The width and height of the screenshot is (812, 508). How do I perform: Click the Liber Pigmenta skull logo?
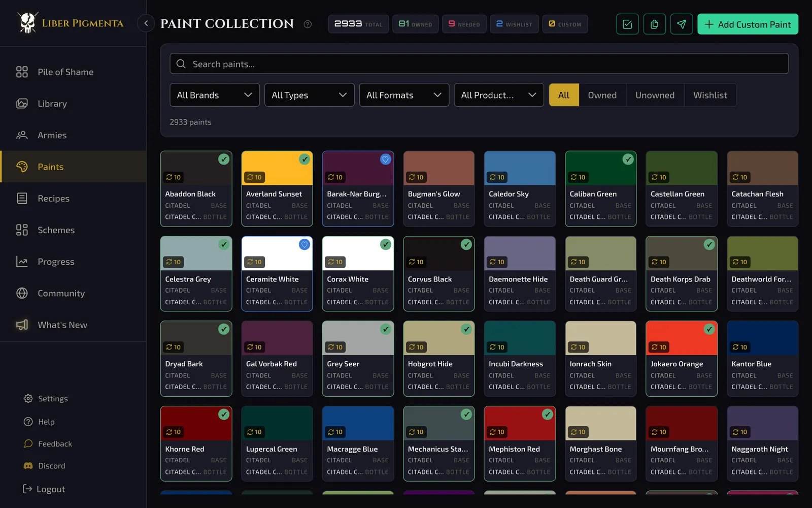[x=28, y=23]
